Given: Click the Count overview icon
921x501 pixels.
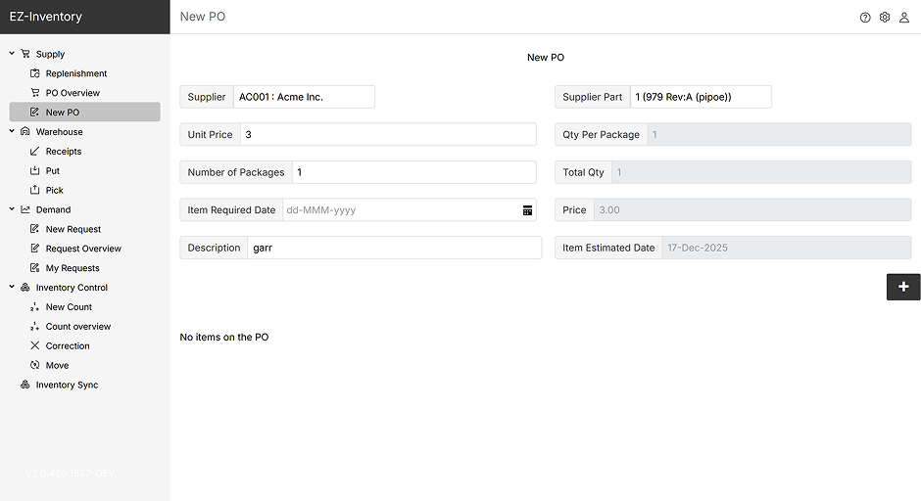Looking at the screenshot, I should 34,326.
